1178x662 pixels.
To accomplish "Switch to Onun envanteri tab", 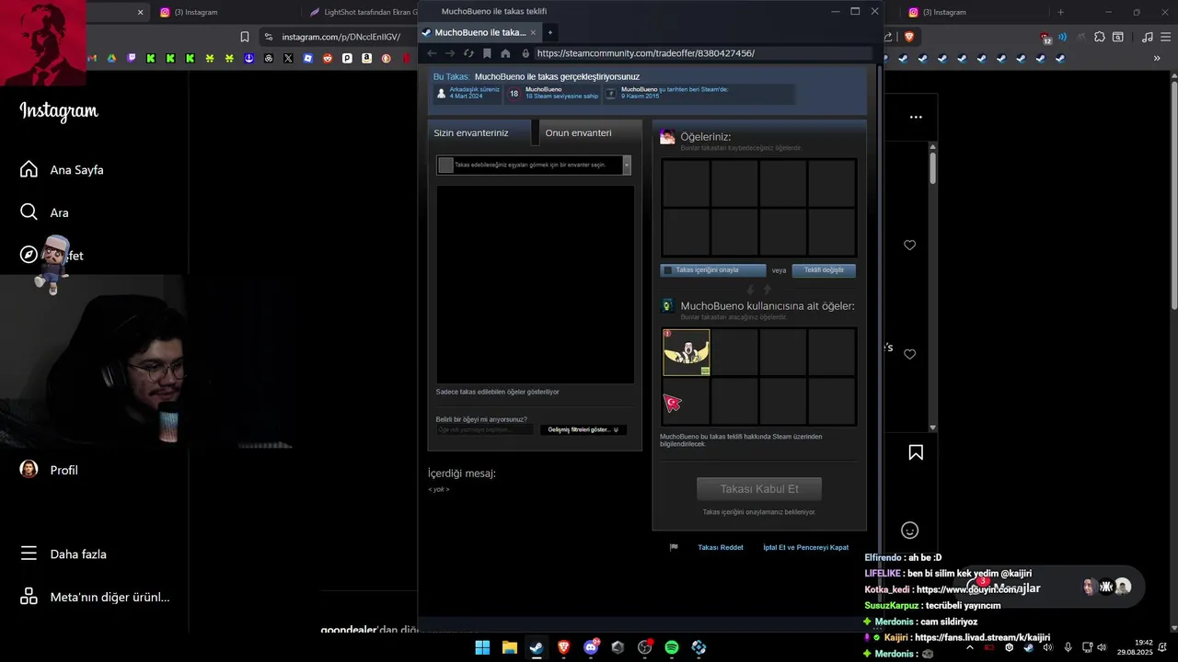I will click(x=590, y=132).
